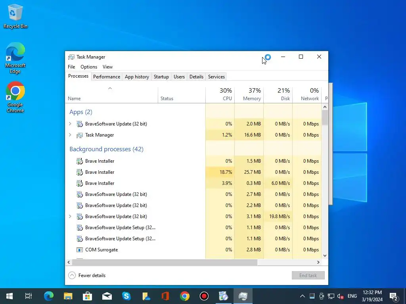Image resolution: width=406 pixels, height=304 pixels.
Task: Click the Task Manager title bar icon
Action: click(71, 57)
